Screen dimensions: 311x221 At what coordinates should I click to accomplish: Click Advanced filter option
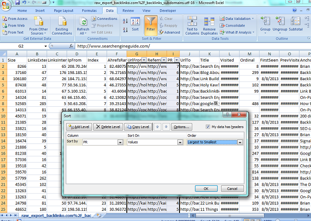coord(169,32)
